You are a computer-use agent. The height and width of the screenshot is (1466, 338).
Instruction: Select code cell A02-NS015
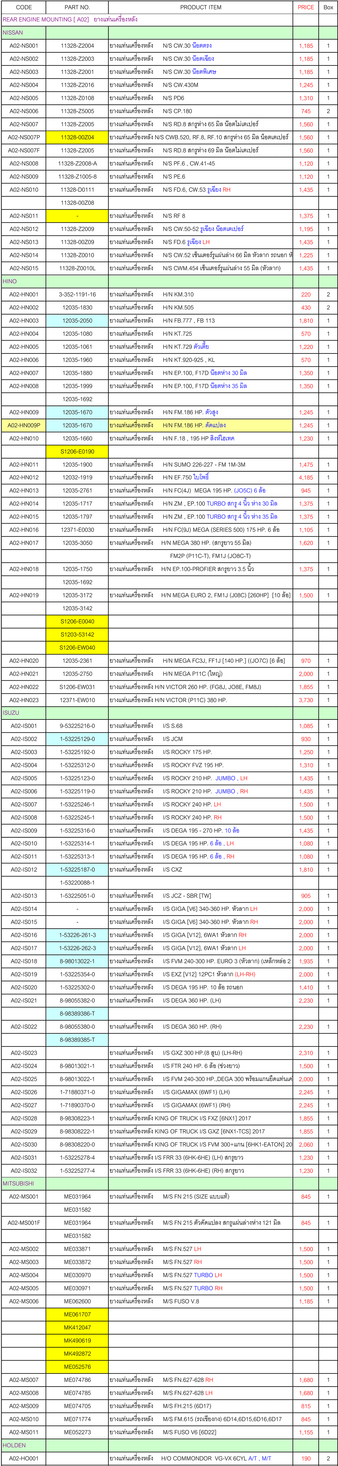24,268
